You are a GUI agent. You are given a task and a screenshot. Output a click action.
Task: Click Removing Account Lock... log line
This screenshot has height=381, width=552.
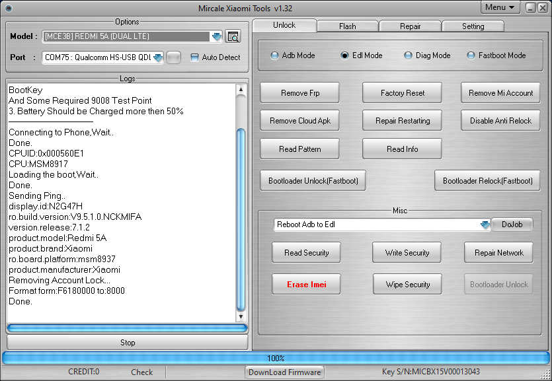coord(59,280)
